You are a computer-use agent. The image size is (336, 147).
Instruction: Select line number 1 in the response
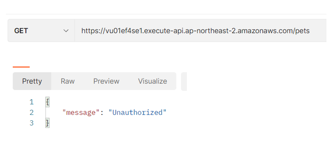coord(32,102)
